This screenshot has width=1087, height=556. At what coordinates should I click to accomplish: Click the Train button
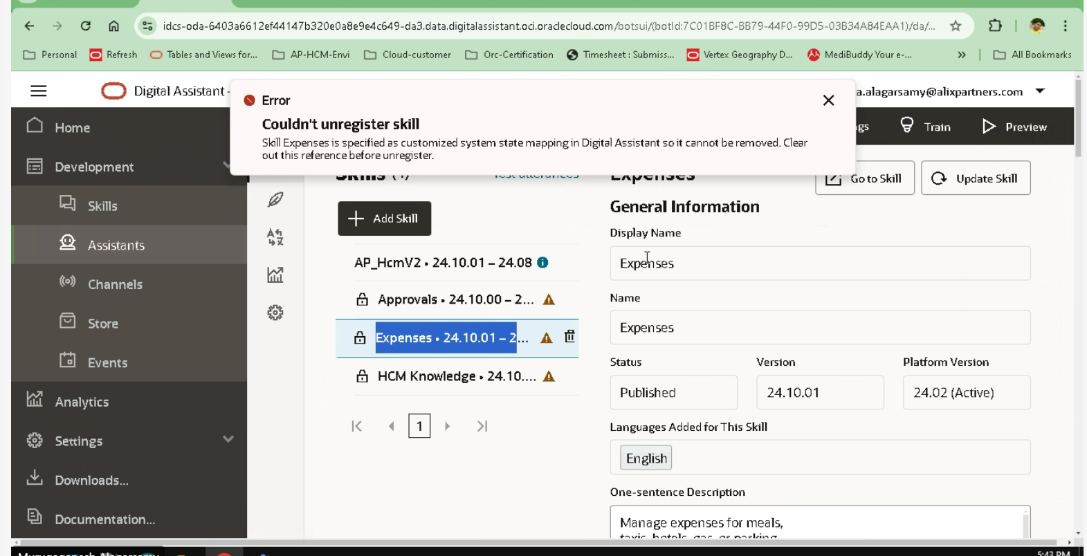[925, 127]
